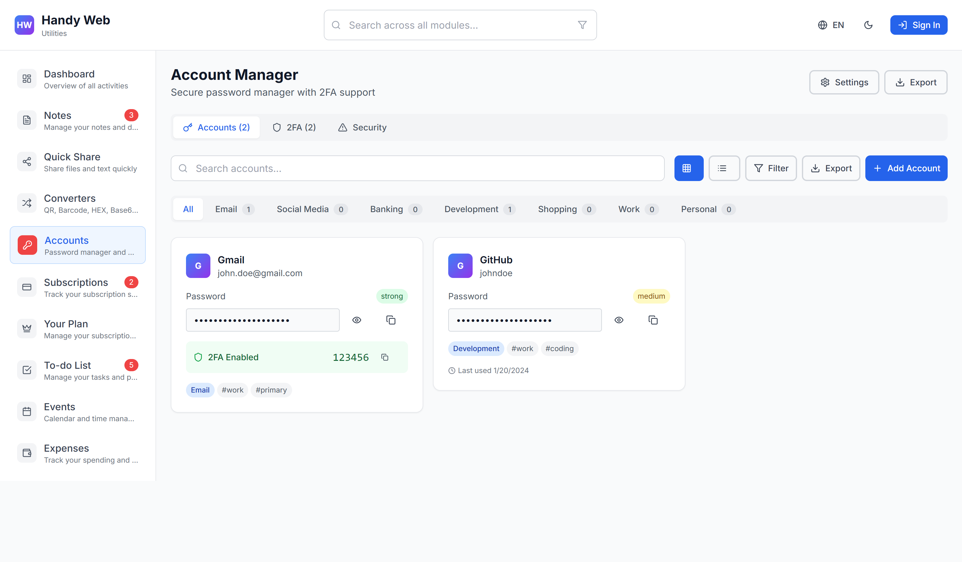
Task: Select the Development category tab
Action: [479, 209]
